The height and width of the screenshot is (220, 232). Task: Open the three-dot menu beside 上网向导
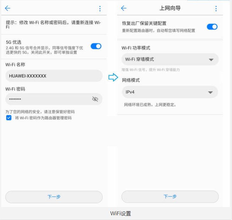click(216, 9)
